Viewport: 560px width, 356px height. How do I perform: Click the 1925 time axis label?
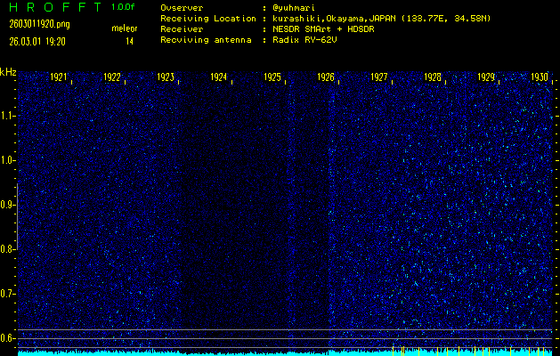(x=272, y=77)
